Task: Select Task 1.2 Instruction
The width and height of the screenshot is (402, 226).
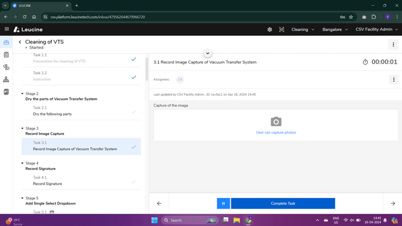Action: pyautogui.click(x=81, y=76)
